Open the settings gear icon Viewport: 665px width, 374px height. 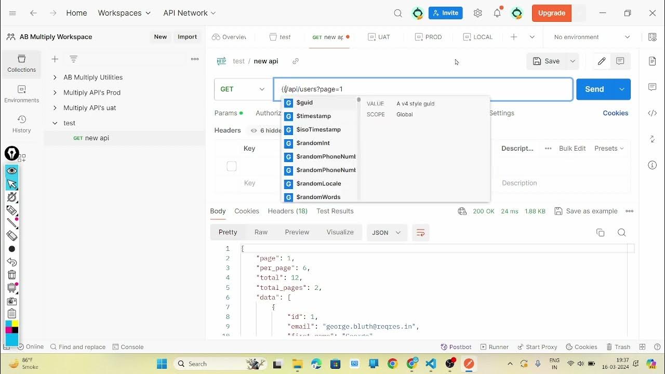(478, 13)
